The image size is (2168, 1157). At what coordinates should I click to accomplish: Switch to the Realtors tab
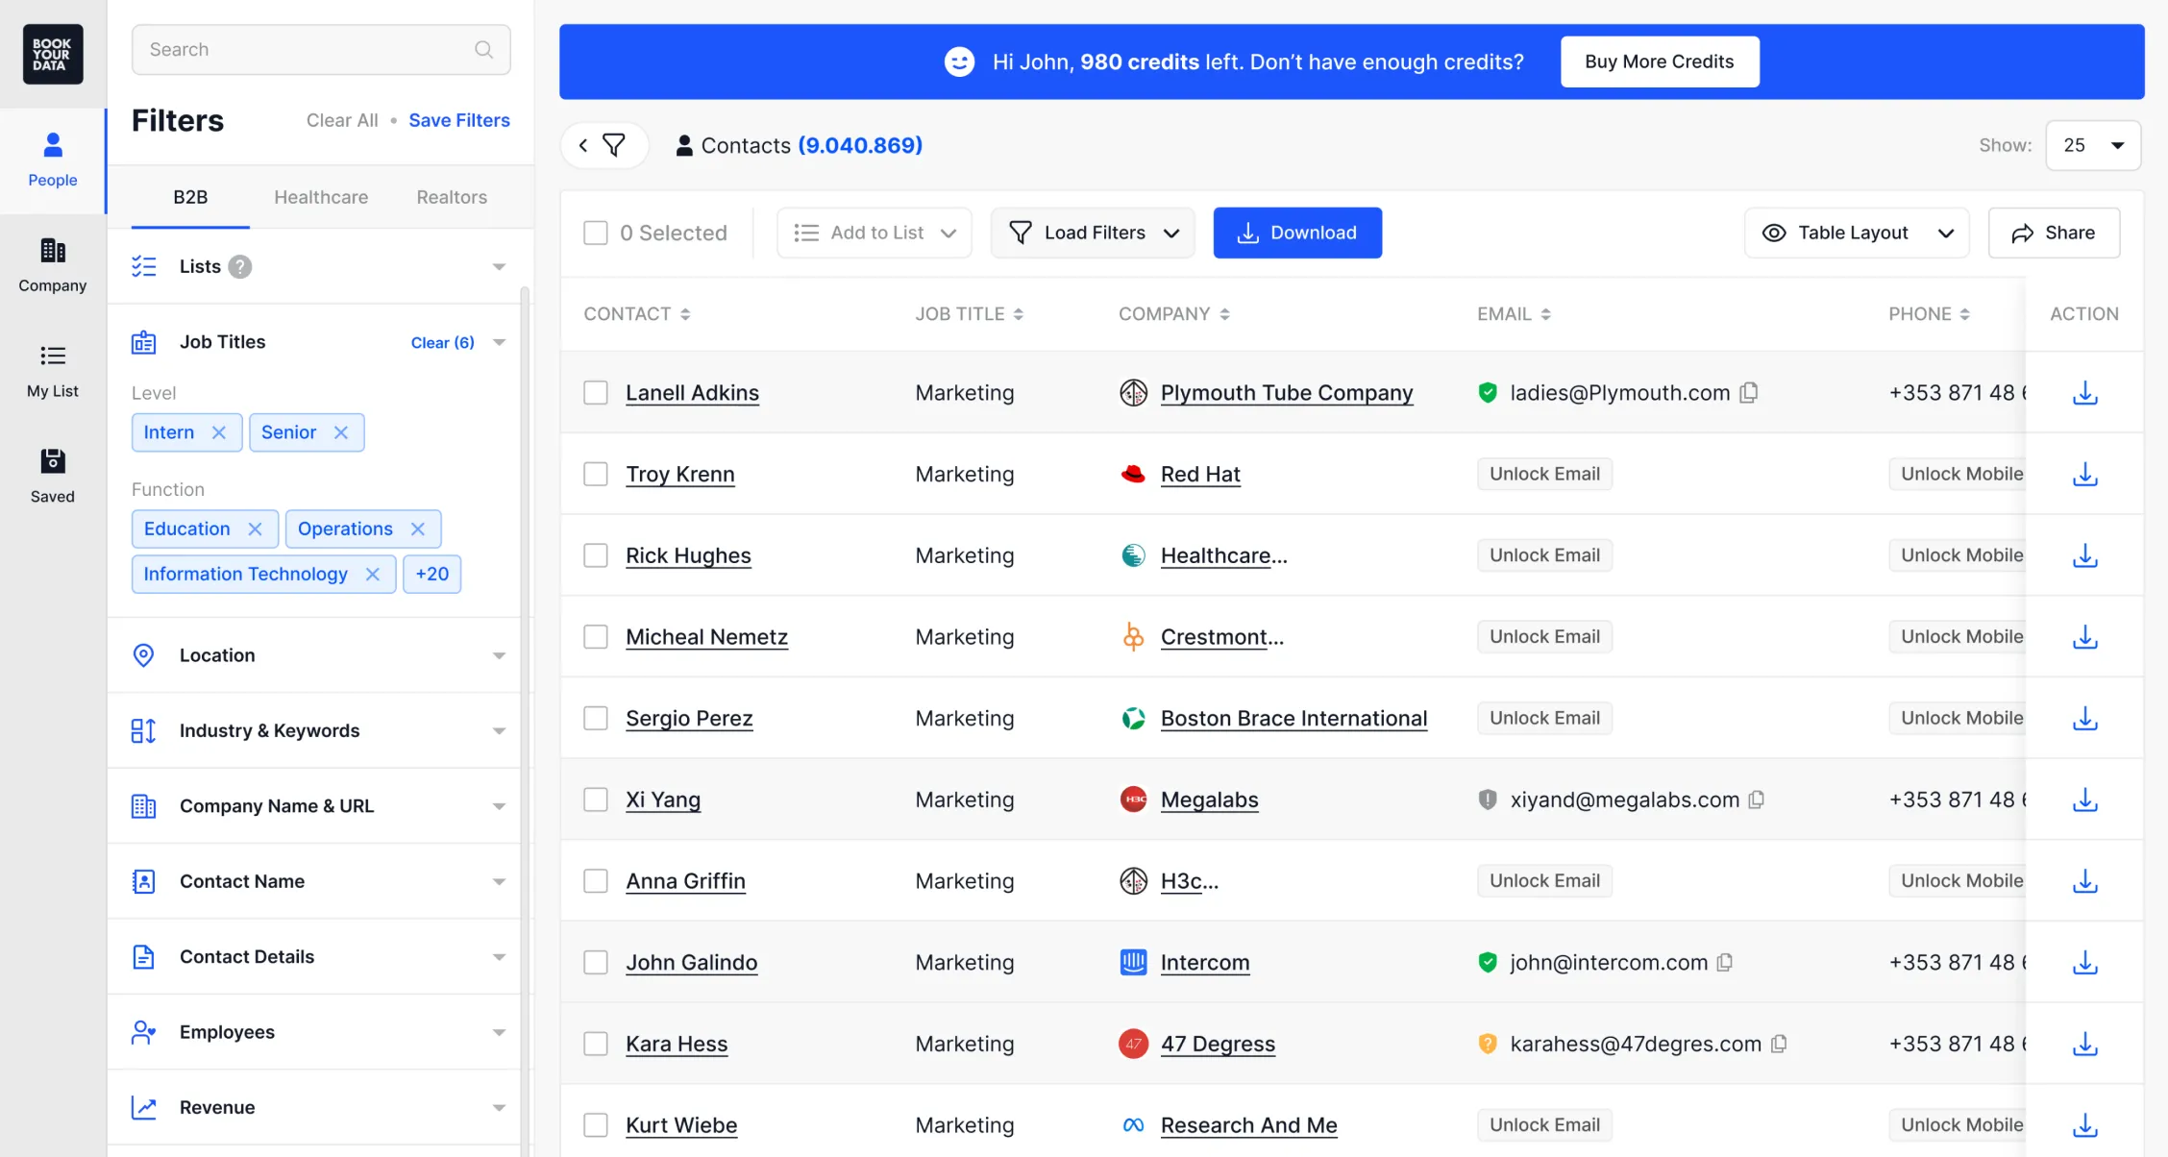[x=452, y=197]
